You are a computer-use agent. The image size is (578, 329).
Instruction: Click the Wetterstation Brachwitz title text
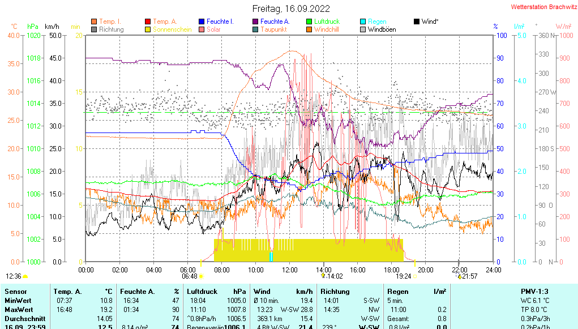(542, 7)
